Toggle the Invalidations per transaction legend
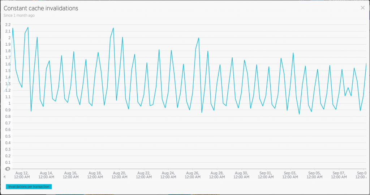 29,186
